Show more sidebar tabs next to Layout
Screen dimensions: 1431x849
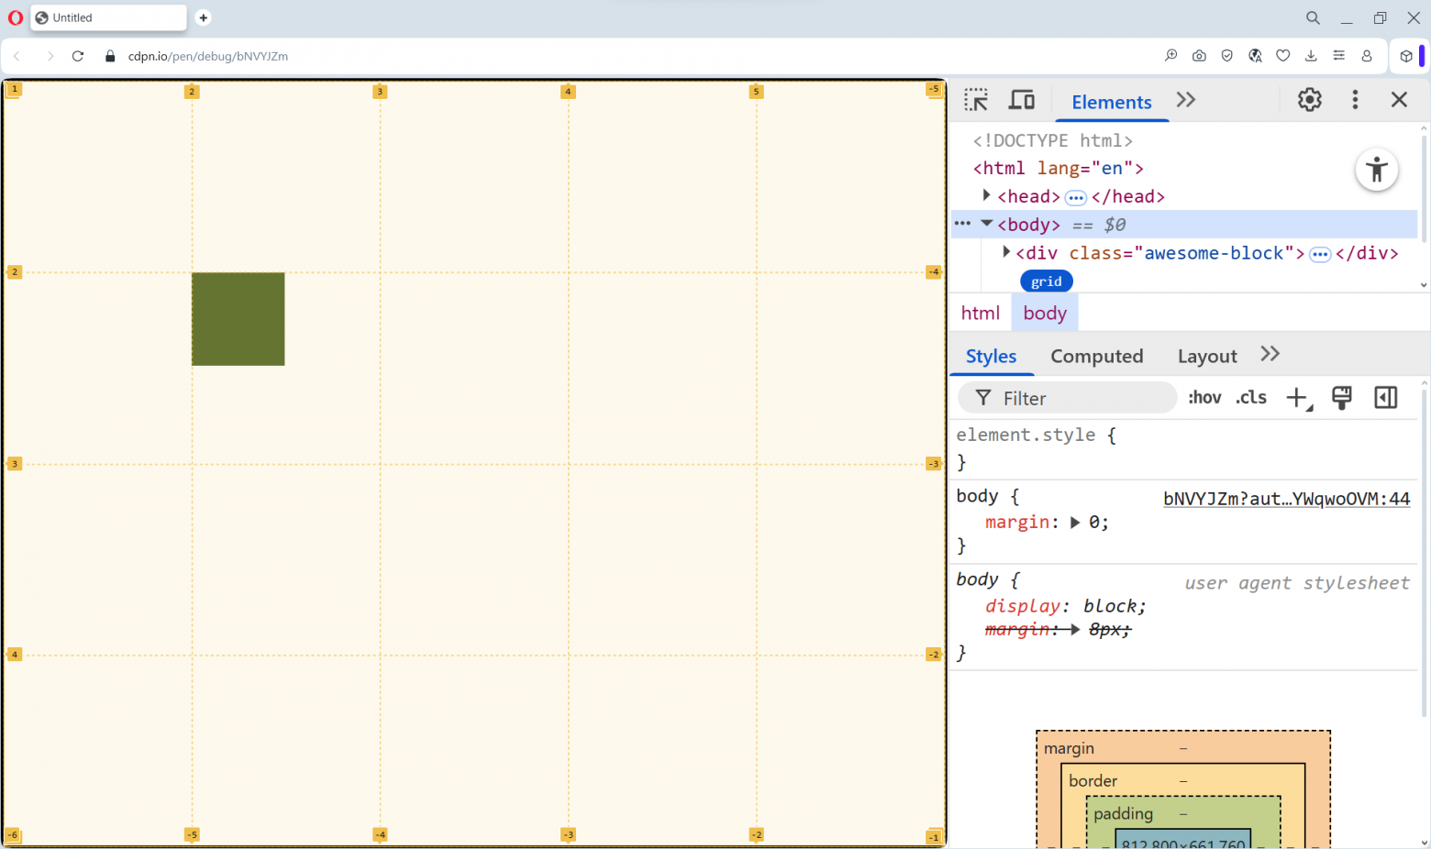[x=1270, y=354]
